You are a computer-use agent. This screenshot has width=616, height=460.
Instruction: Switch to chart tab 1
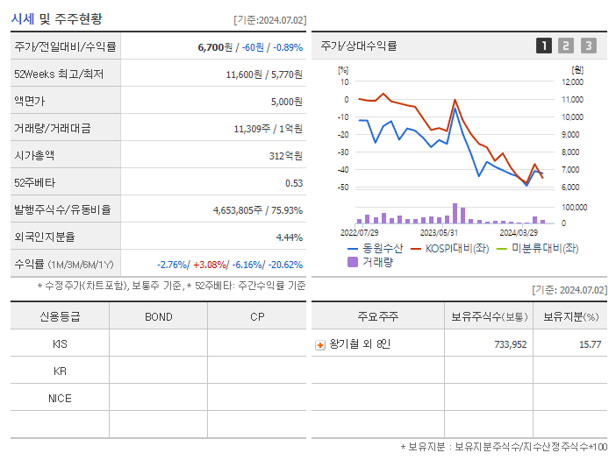[x=544, y=46]
